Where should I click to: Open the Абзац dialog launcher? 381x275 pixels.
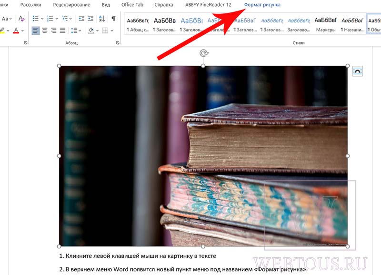tap(118, 43)
